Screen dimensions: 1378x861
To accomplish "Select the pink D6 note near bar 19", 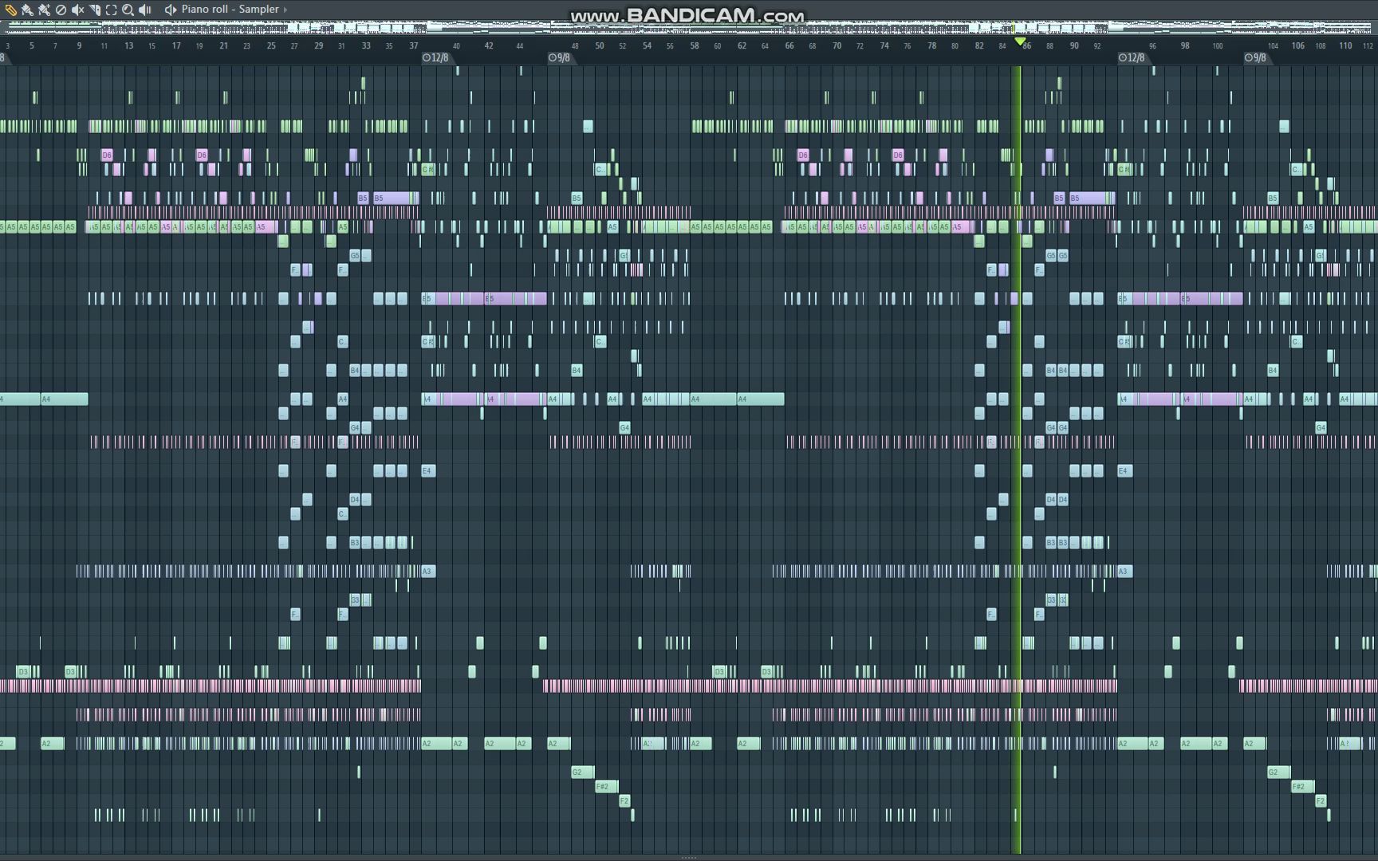I will tap(202, 155).
